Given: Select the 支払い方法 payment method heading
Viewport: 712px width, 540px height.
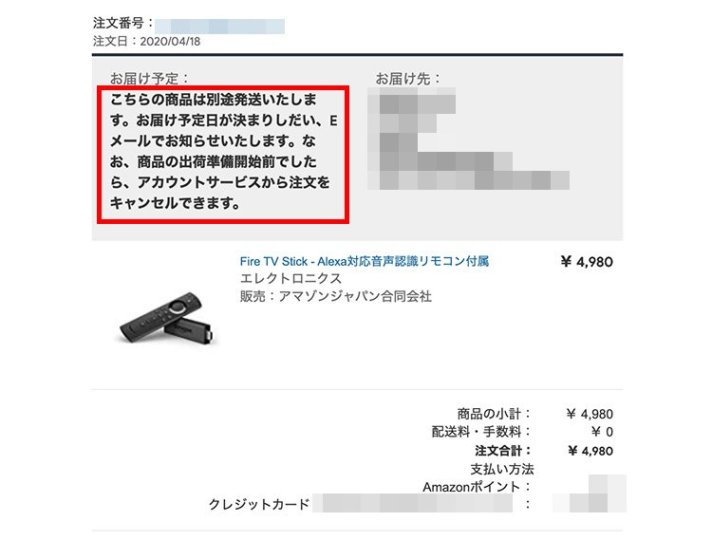Looking at the screenshot, I should tap(502, 469).
